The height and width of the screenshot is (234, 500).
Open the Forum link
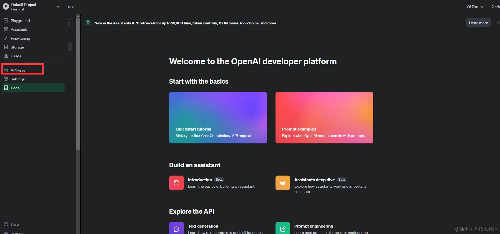[475, 7]
